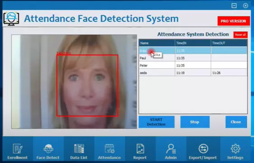Click the face-monitor app logo
The image size is (254, 163).
11,19
